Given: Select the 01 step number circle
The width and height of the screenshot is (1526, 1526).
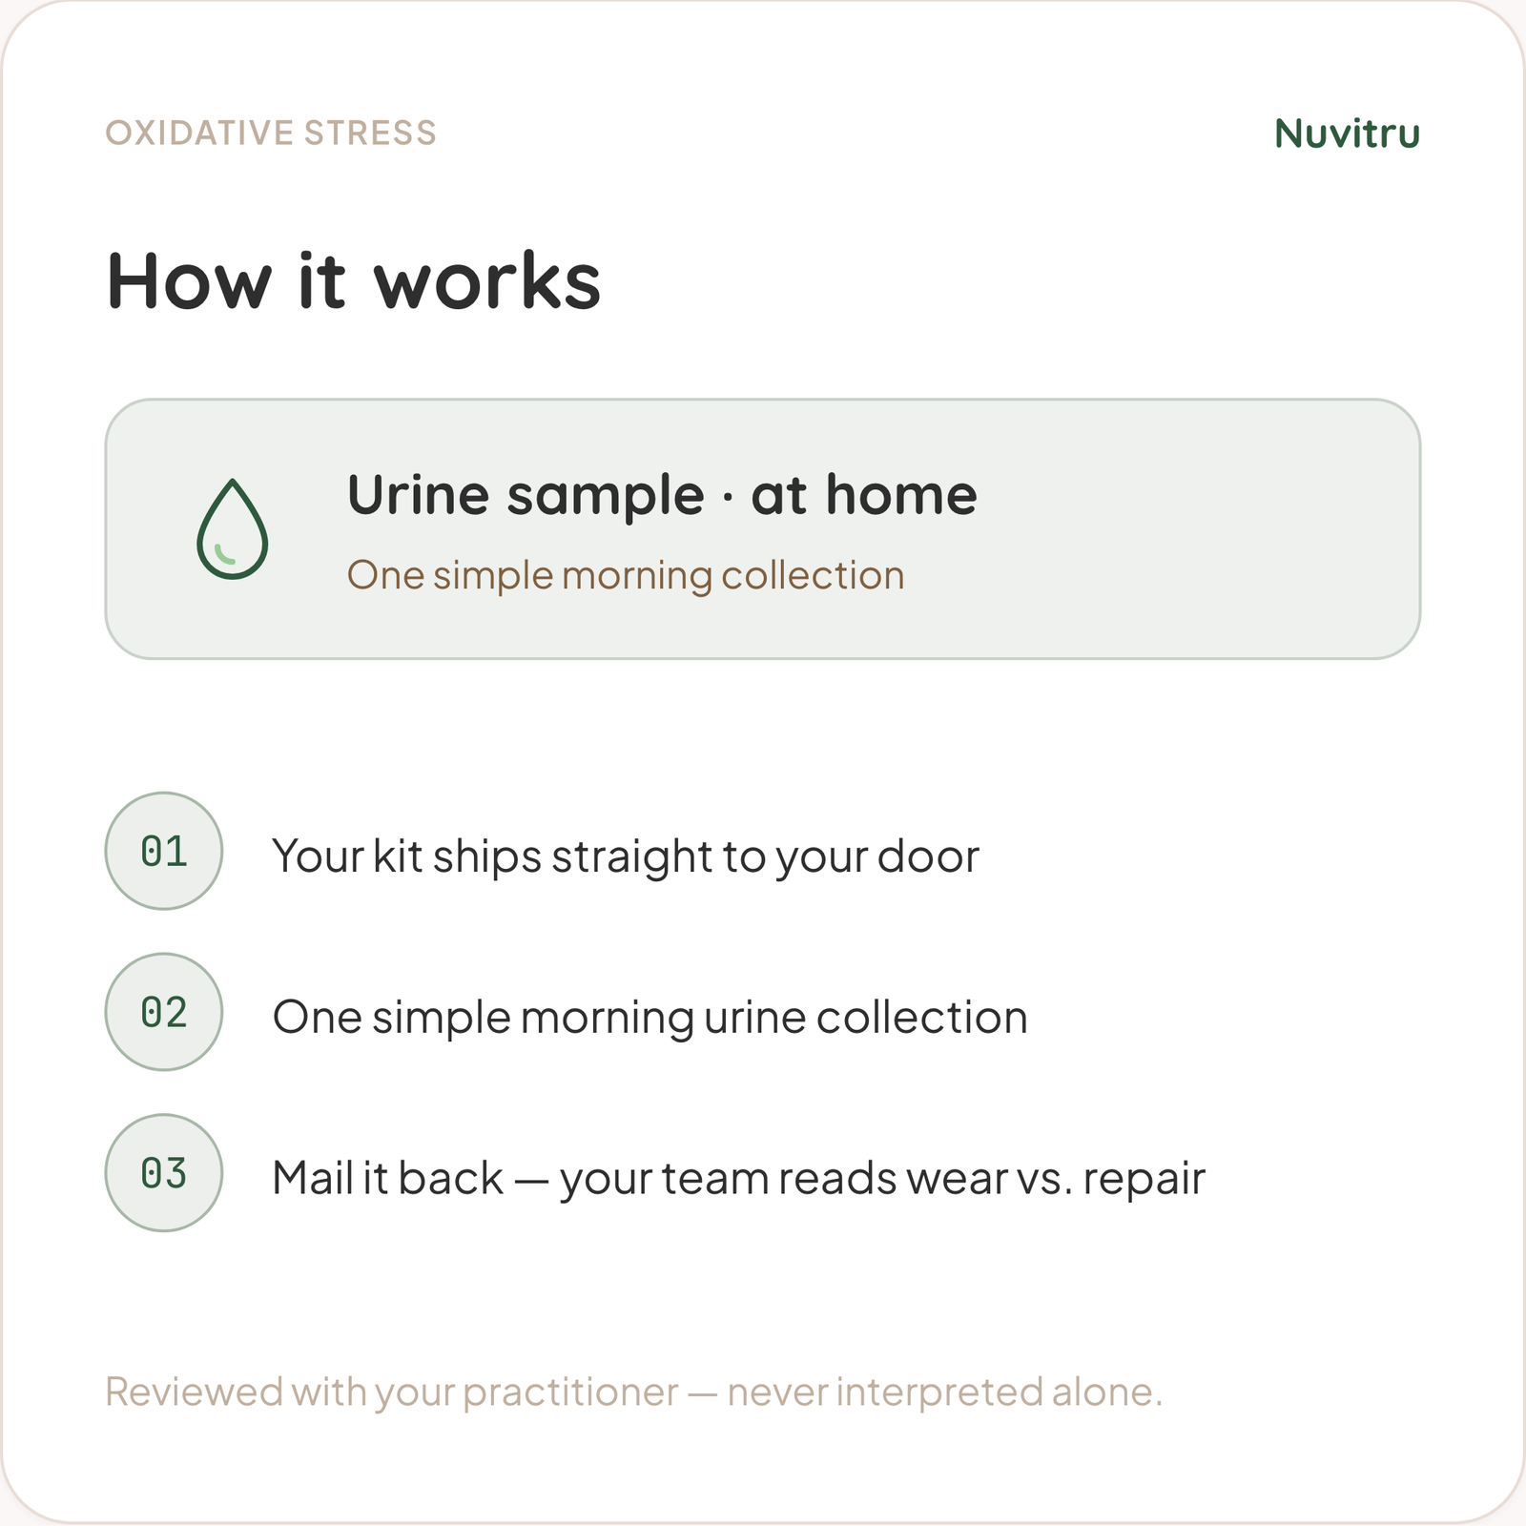Looking at the screenshot, I should [x=164, y=851].
